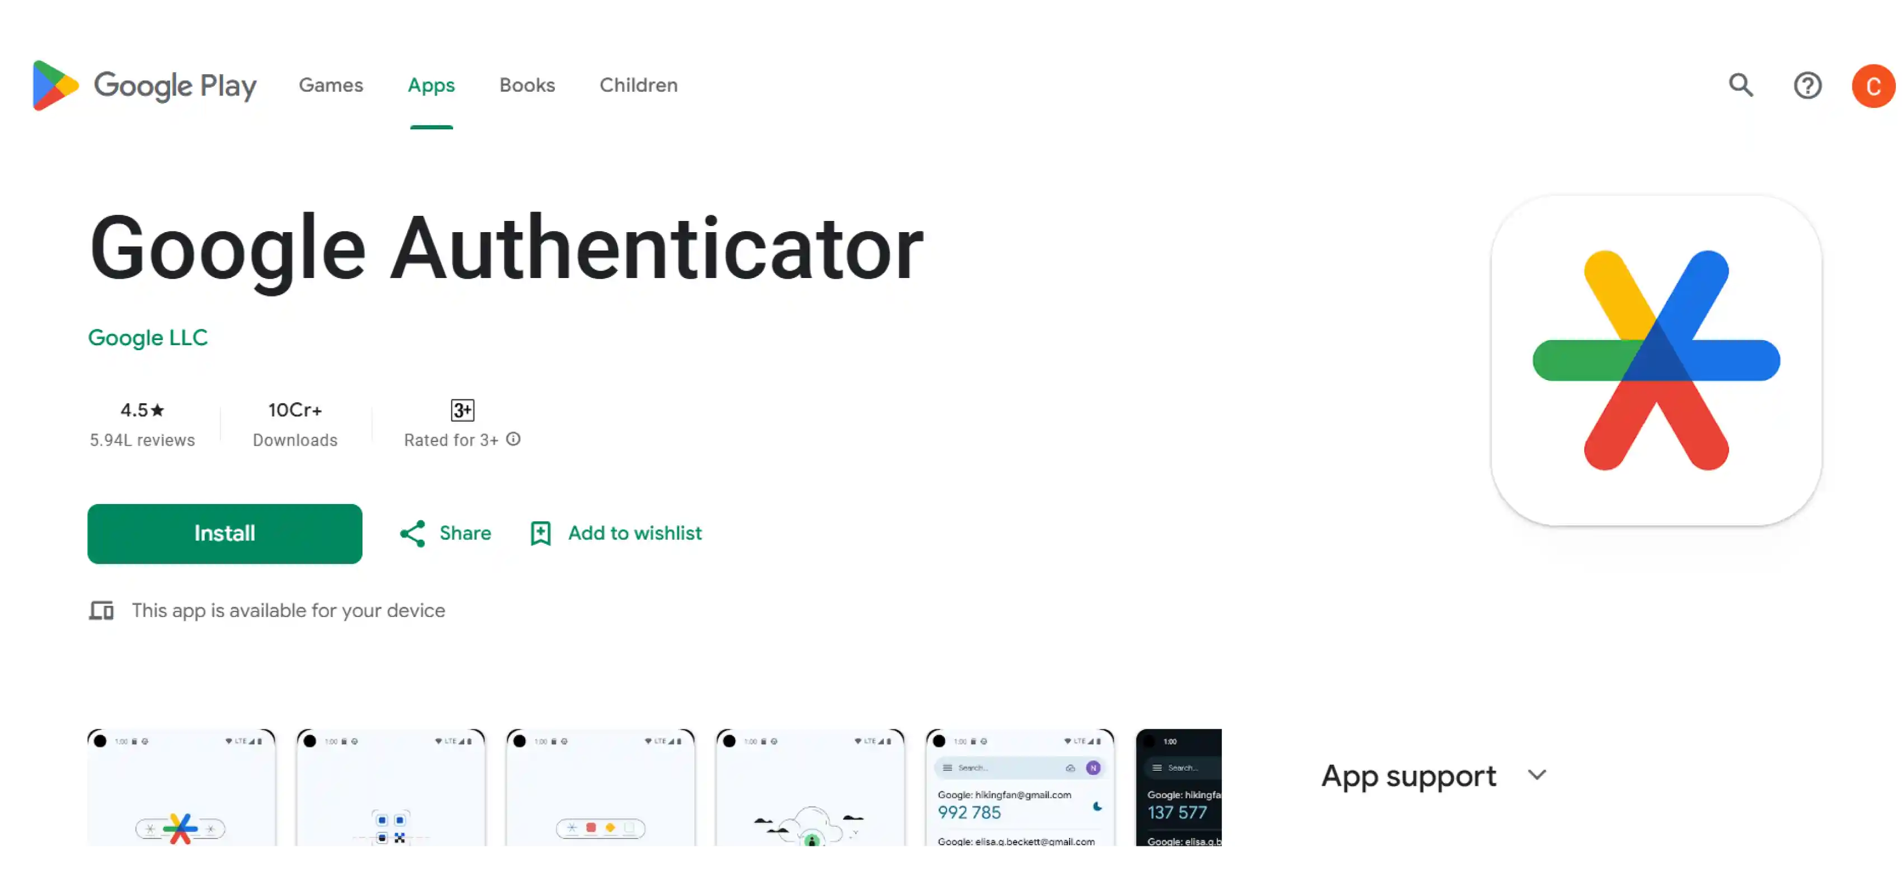Expand the App support section
The image size is (1902, 895).
click(1433, 775)
